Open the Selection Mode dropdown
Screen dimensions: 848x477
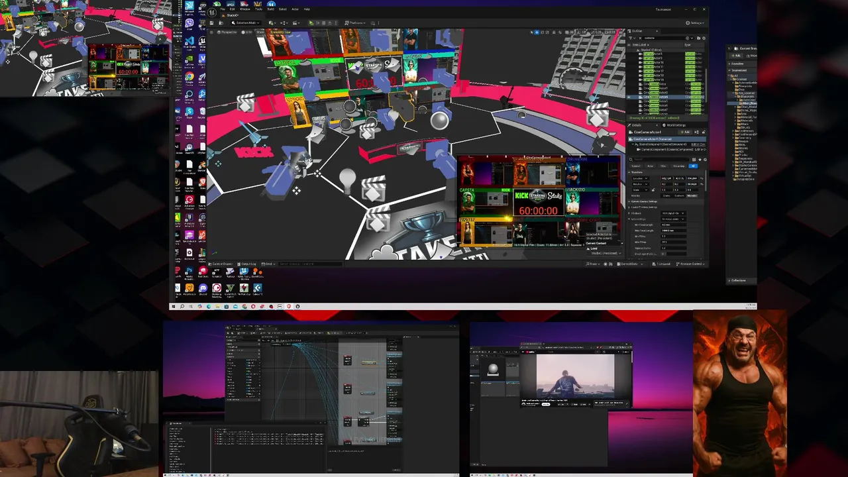tap(246, 23)
